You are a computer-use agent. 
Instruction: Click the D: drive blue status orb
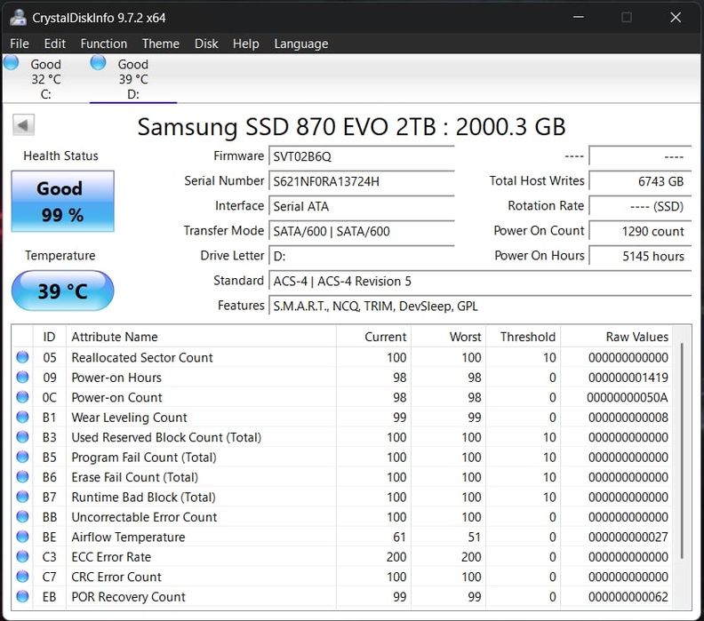pos(99,63)
